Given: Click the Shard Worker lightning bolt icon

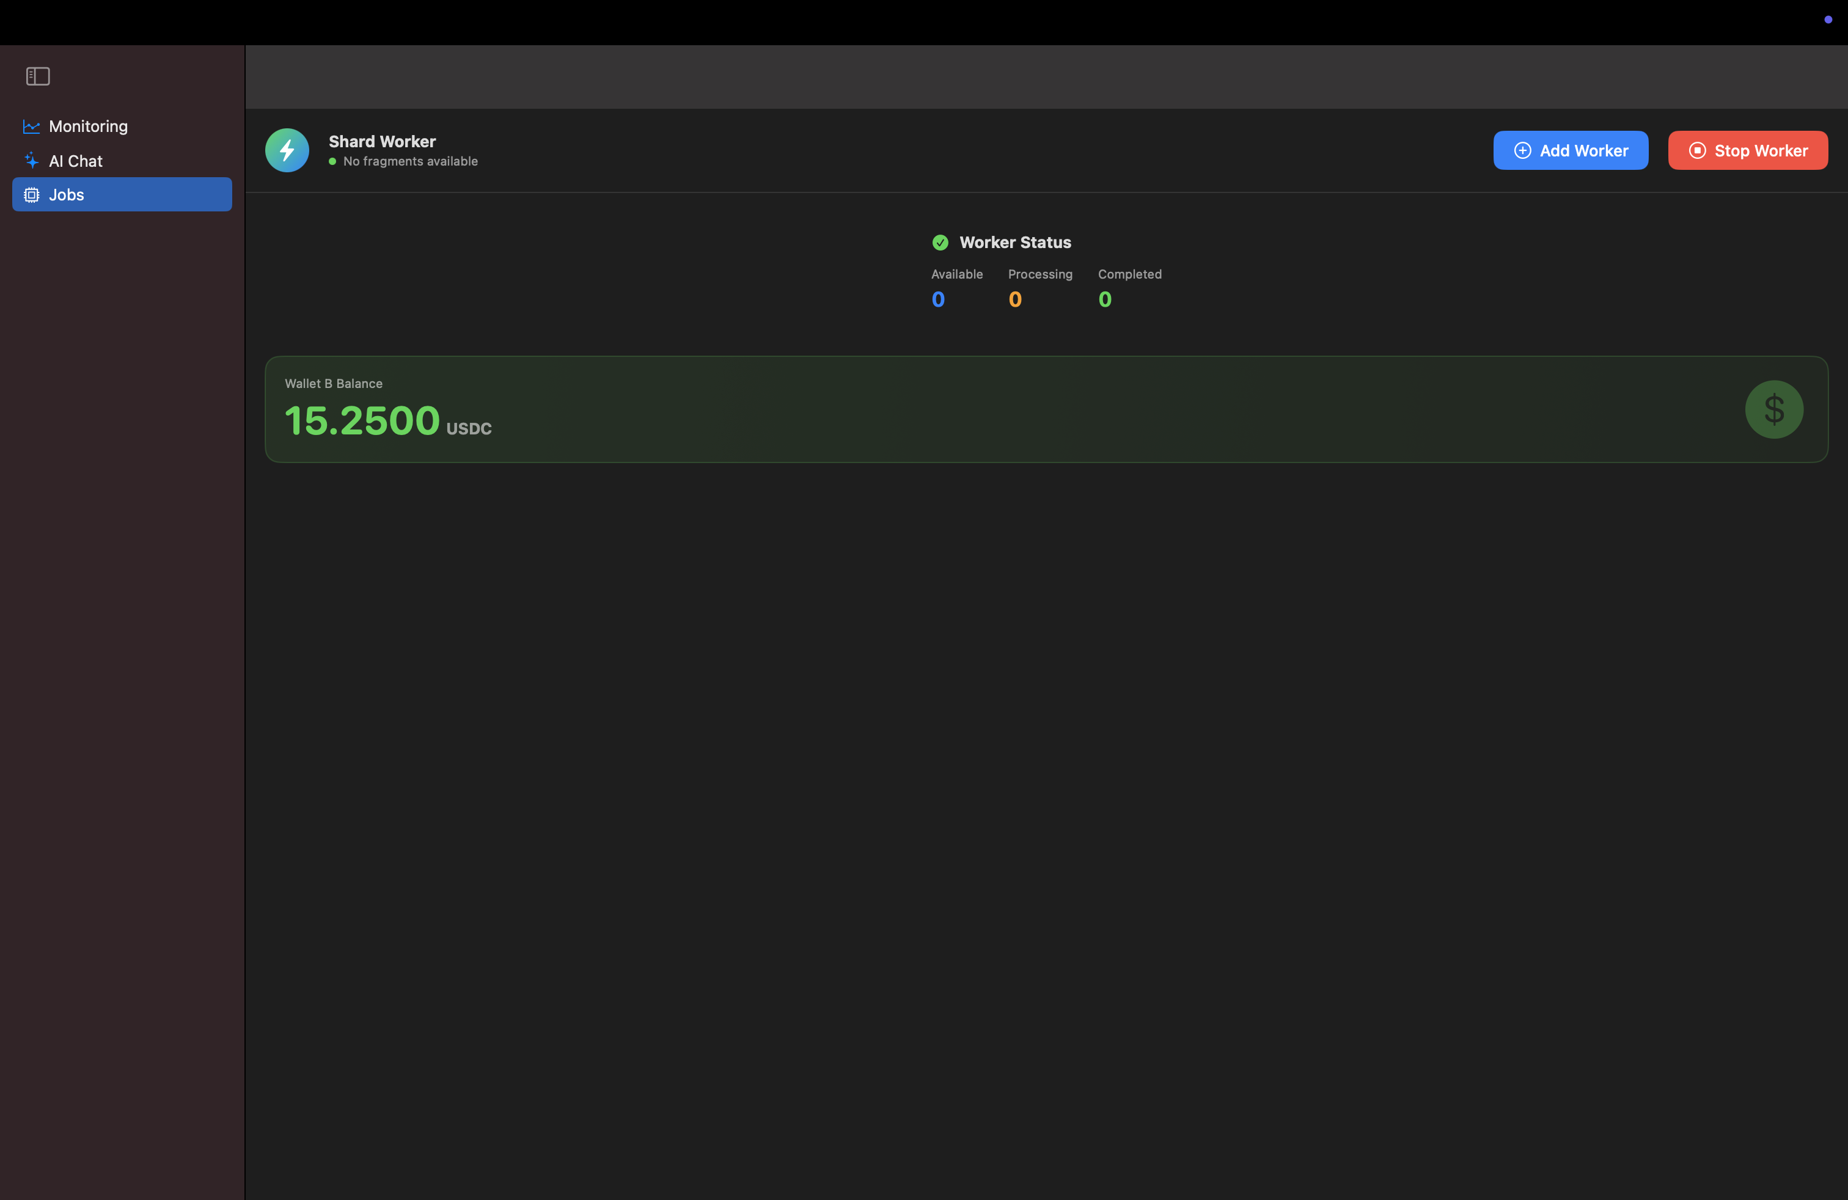Looking at the screenshot, I should coord(287,150).
